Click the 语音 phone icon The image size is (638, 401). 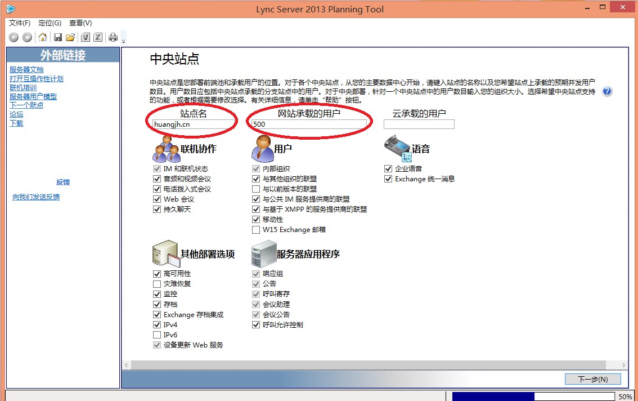[x=398, y=149]
